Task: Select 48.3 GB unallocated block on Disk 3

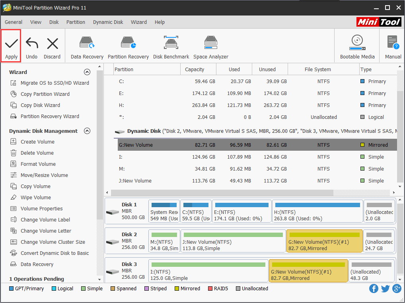Action: (372, 271)
